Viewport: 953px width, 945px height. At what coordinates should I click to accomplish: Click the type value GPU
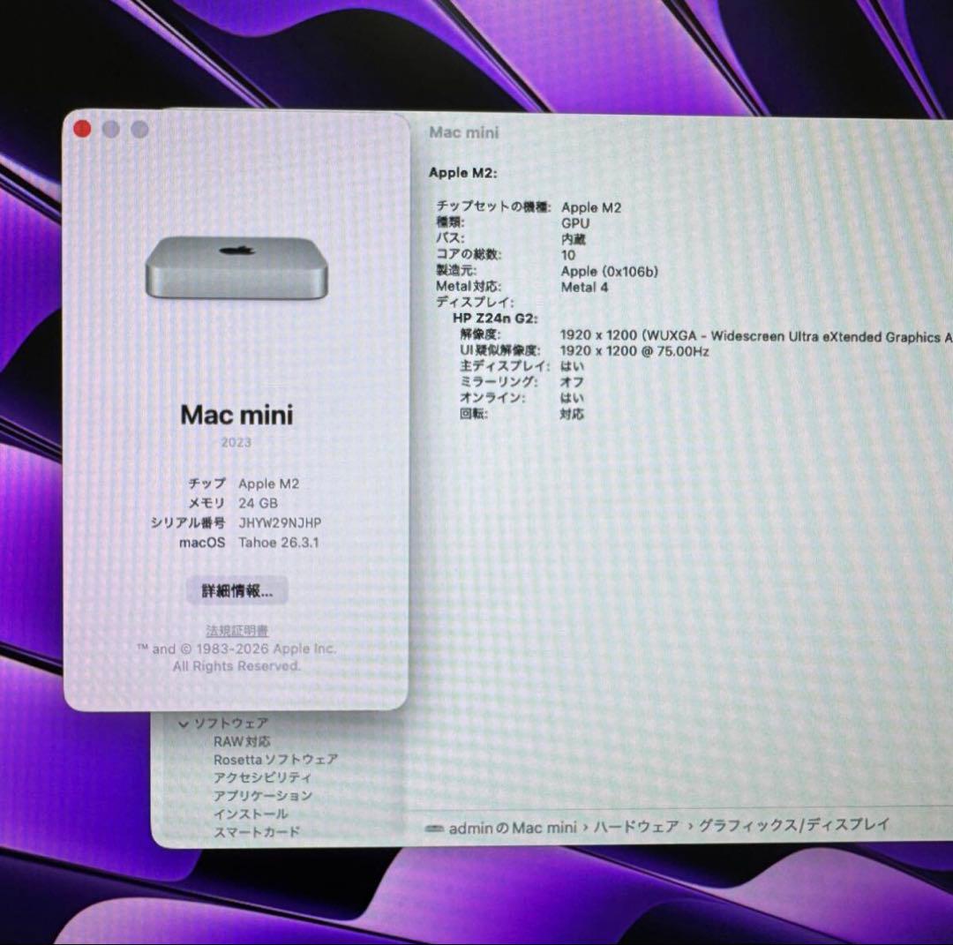(575, 223)
